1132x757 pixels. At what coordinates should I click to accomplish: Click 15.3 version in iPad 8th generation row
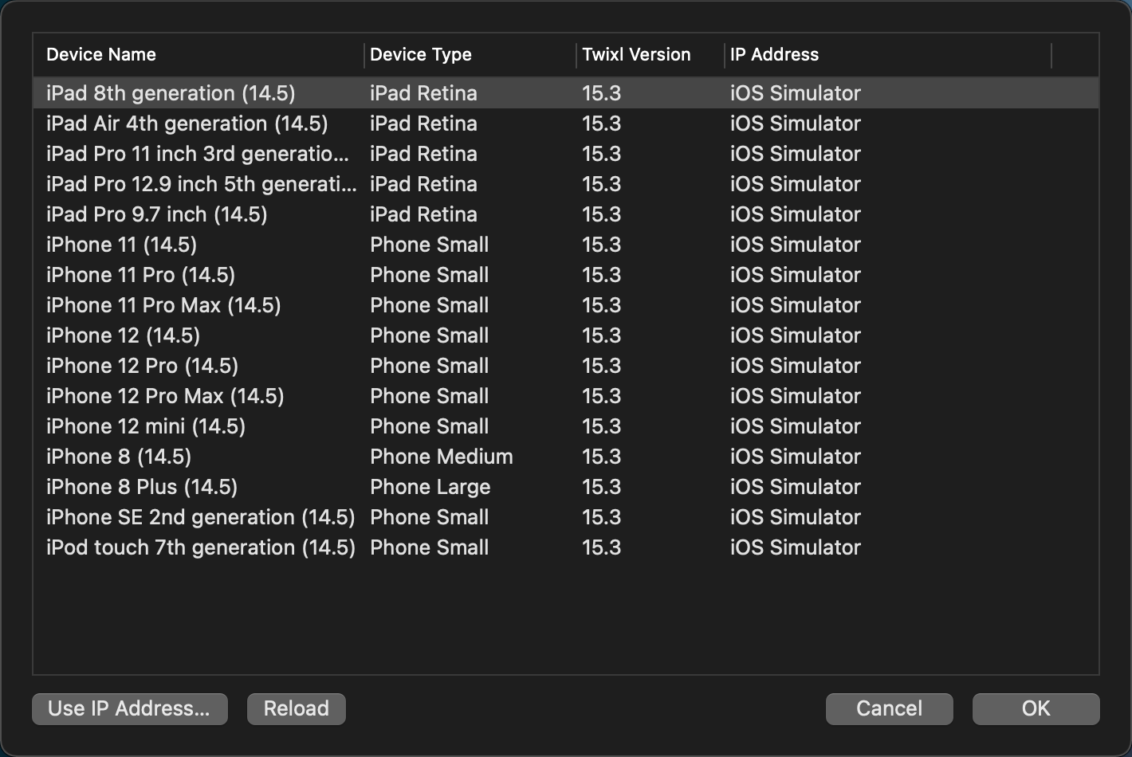(602, 93)
